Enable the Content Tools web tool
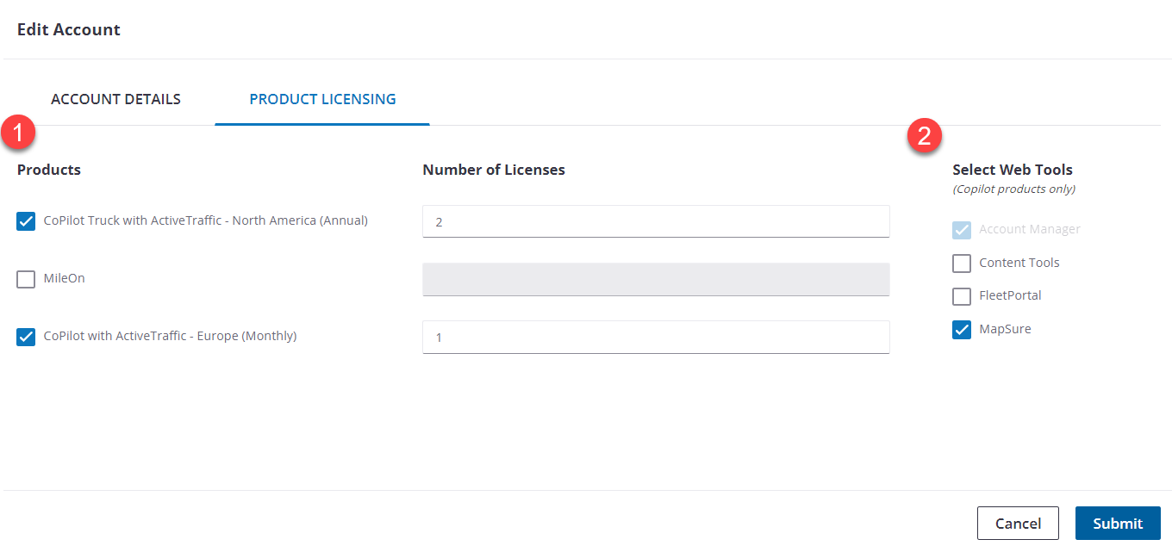The image size is (1172, 552). click(962, 264)
